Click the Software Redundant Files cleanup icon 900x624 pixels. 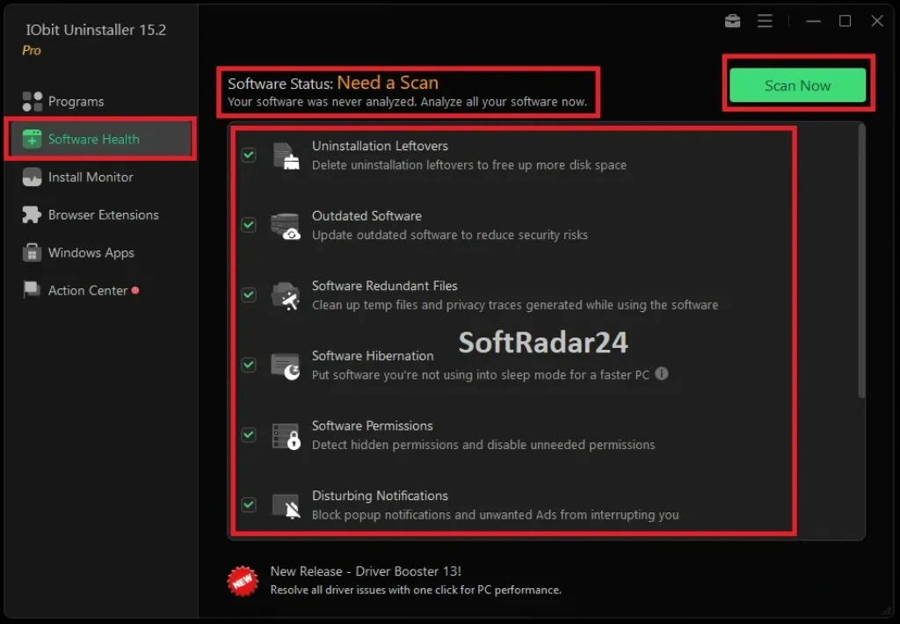tap(286, 295)
